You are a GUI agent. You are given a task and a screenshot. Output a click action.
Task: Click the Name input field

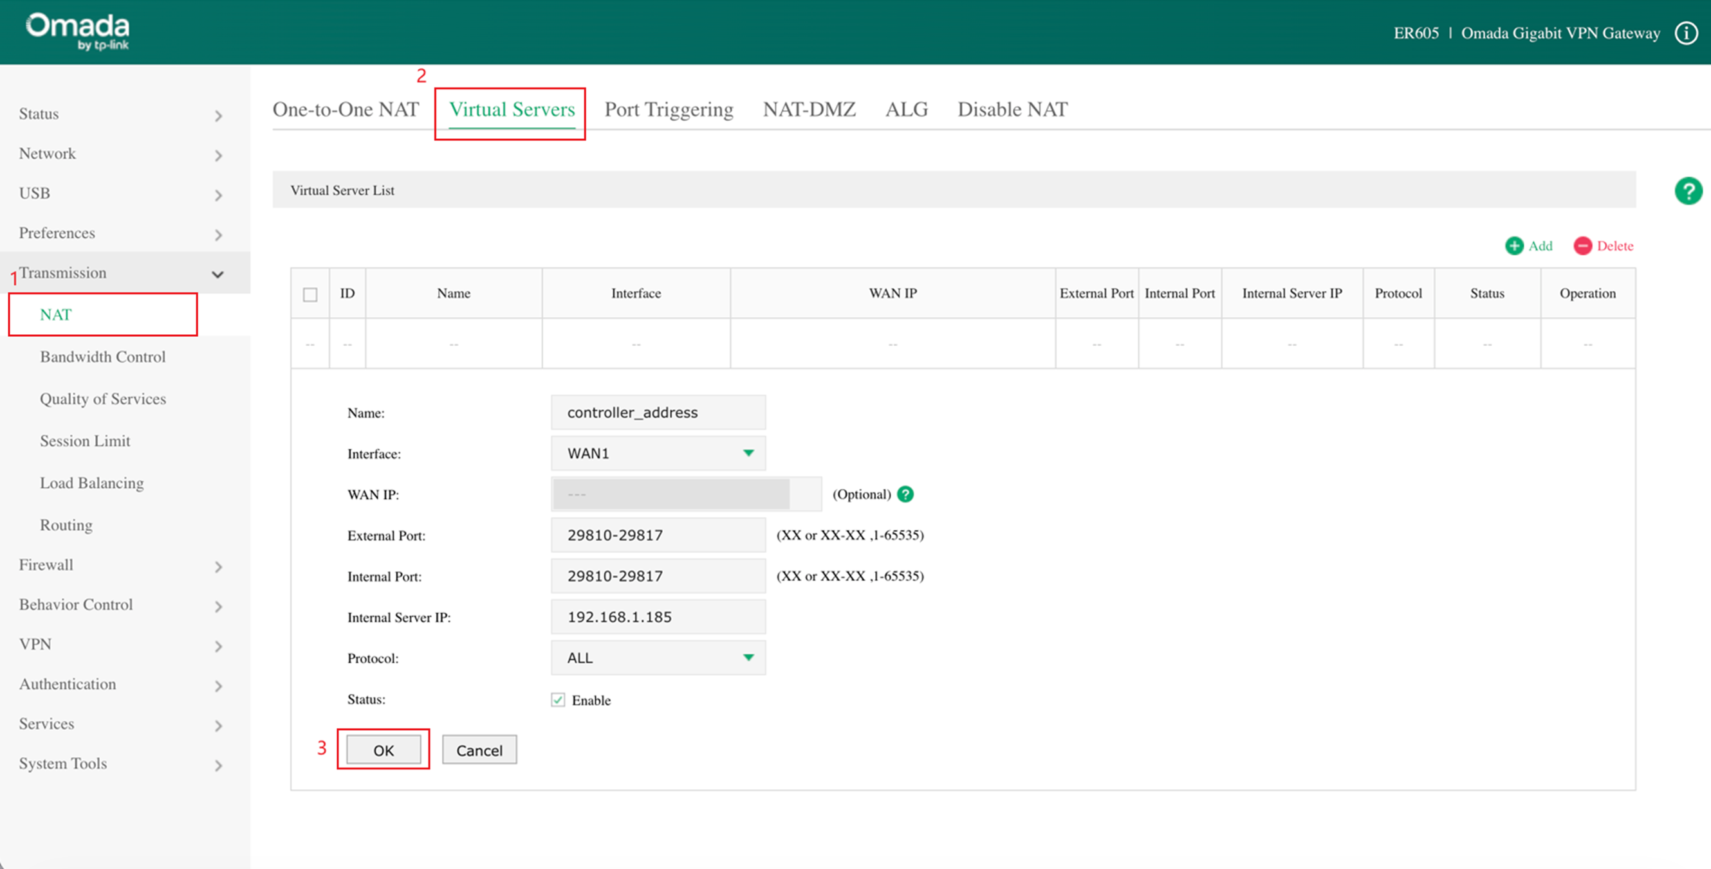pos(658,413)
